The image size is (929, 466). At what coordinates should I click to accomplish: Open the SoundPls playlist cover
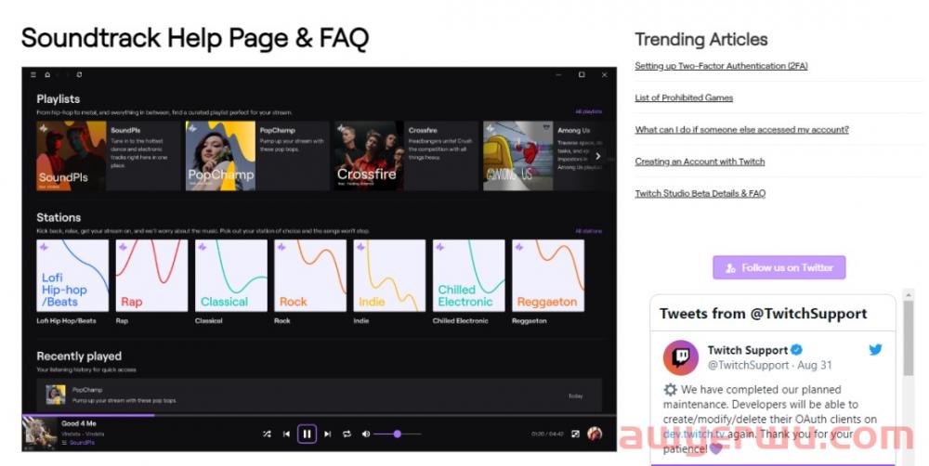[72, 156]
